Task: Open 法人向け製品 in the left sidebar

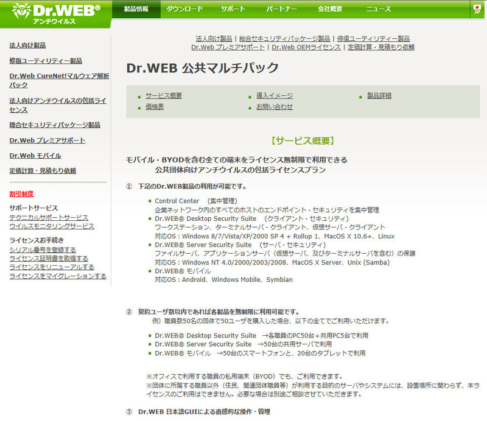Action: [x=27, y=46]
